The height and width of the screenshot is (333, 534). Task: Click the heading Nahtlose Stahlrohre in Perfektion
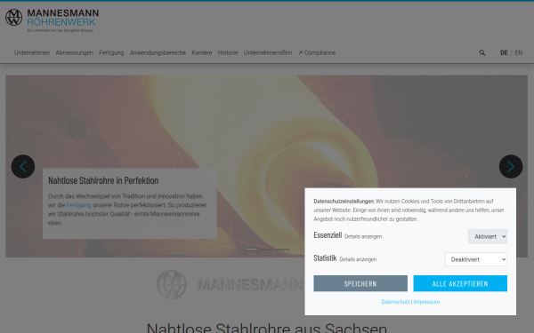click(103, 180)
